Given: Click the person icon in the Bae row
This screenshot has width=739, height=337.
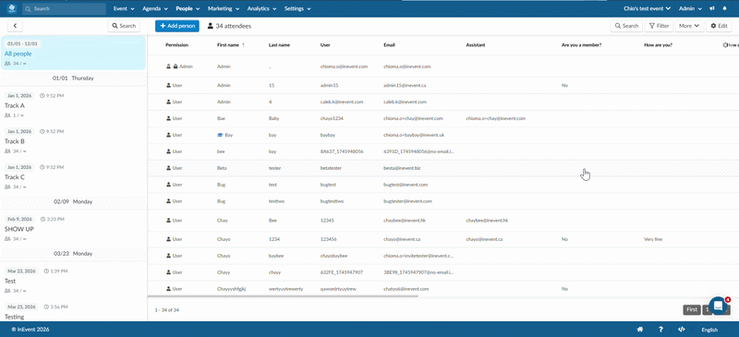Looking at the screenshot, I should 168,118.
